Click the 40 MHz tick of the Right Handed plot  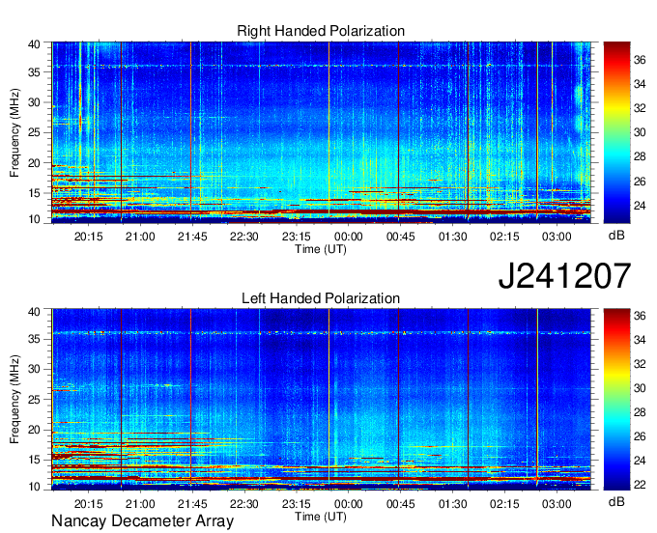tap(34, 44)
